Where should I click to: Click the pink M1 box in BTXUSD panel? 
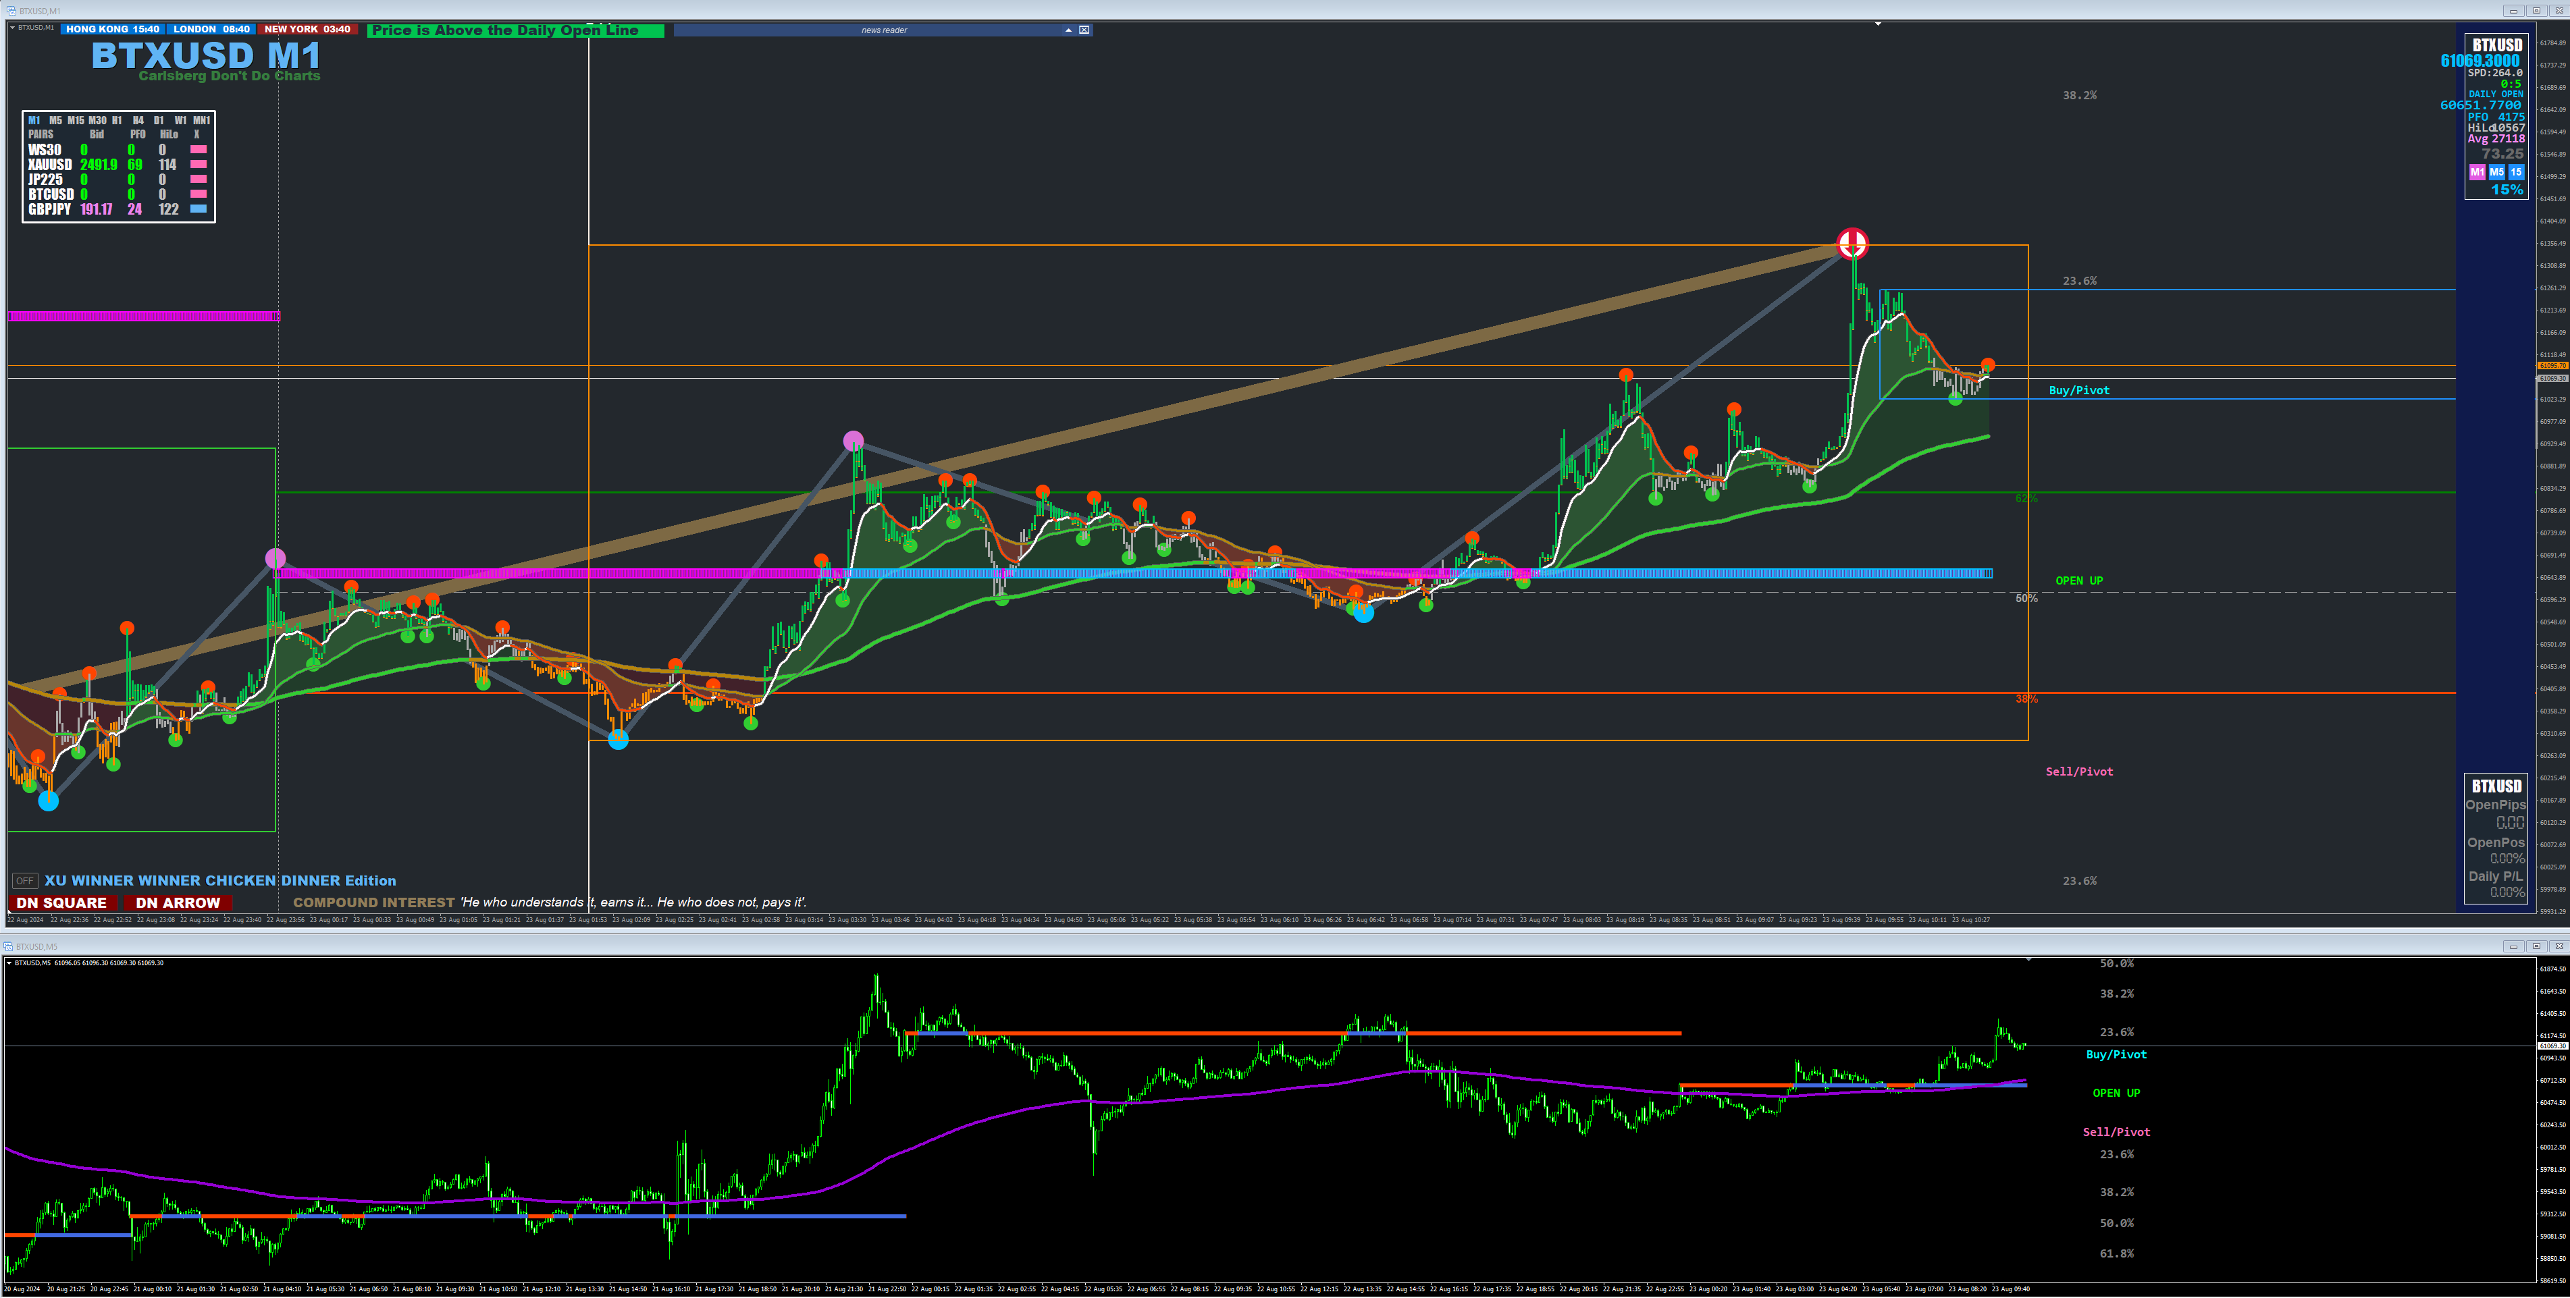pos(2477,173)
